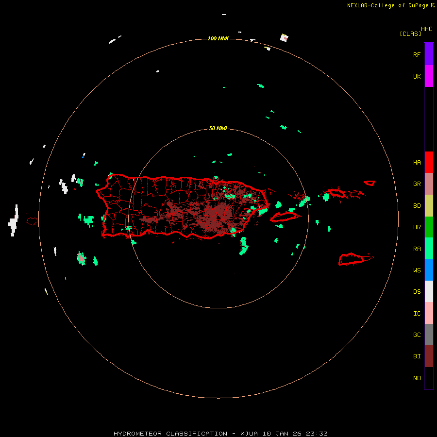Viewport: 437px width, 437px height.
Task: Click the HHC product label
Action: point(427,29)
